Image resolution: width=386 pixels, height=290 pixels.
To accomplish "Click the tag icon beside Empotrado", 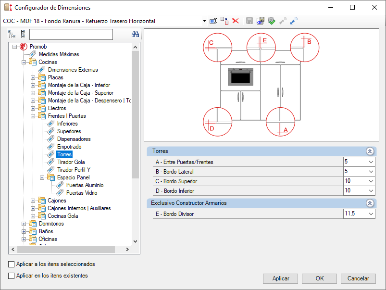I will point(50,146).
